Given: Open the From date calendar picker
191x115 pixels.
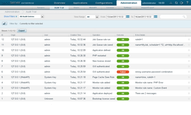Looking at the screenshot, I should (x=128, y=17).
